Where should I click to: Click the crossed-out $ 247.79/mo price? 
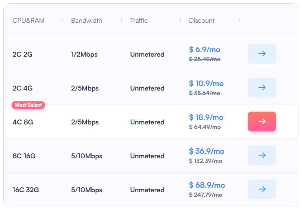[205, 195]
